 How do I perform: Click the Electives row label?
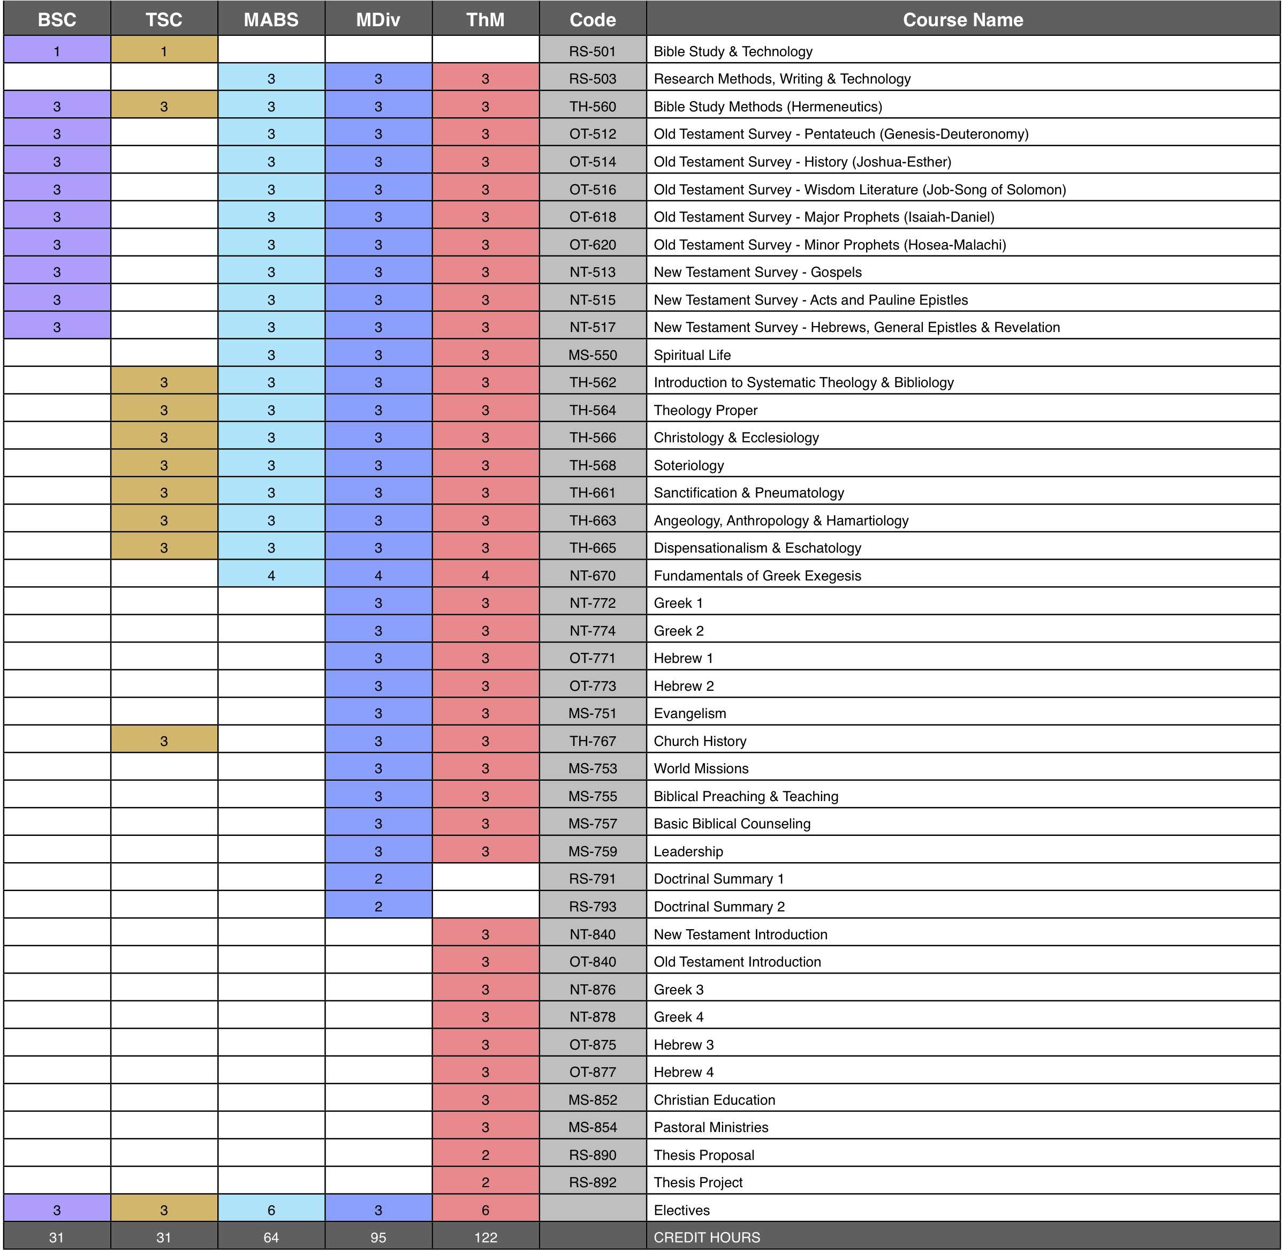click(682, 1211)
